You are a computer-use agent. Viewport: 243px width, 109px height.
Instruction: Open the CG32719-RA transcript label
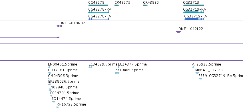(194, 9)
